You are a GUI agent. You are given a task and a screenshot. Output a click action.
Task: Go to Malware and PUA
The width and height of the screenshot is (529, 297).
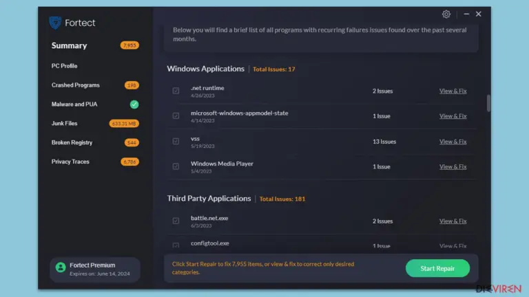(74, 104)
